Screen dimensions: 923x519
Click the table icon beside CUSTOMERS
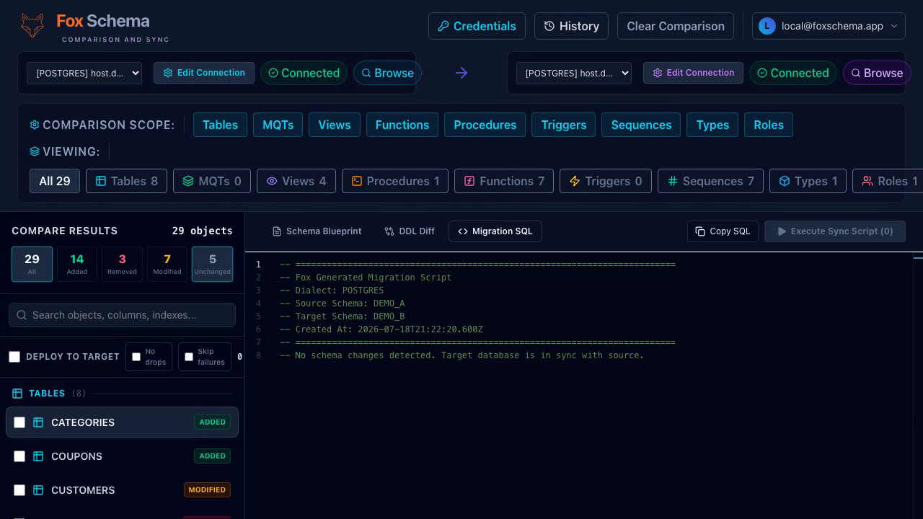click(38, 490)
